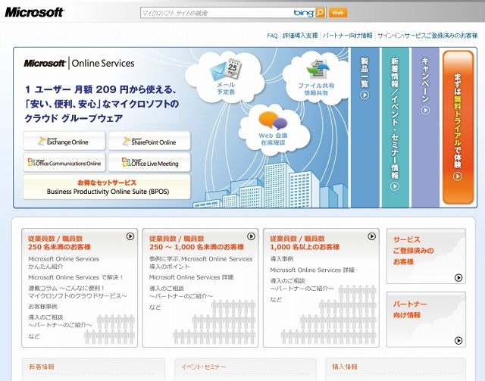
Task: Open the Office Live Meeting button
Action: pos(149,162)
